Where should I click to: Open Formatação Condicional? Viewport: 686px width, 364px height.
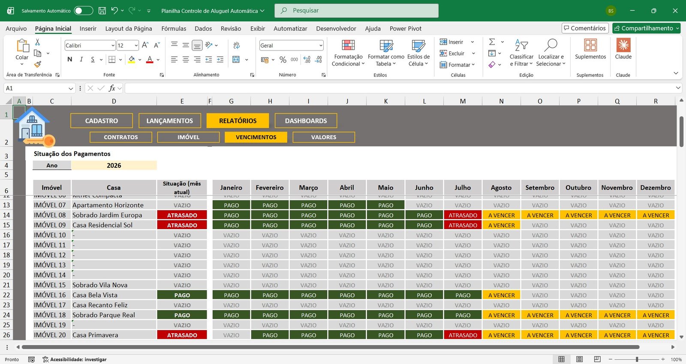[x=348, y=52]
